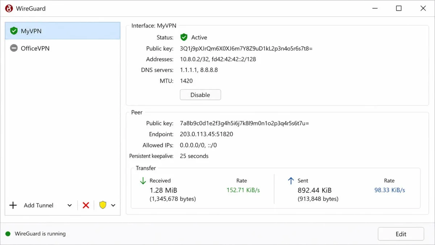Click the green running status dot

coord(8,234)
